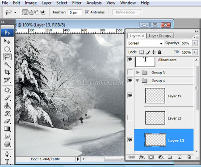Open the Filter menu
The width and height of the screenshot is (201, 167).
tap(77, 3)
